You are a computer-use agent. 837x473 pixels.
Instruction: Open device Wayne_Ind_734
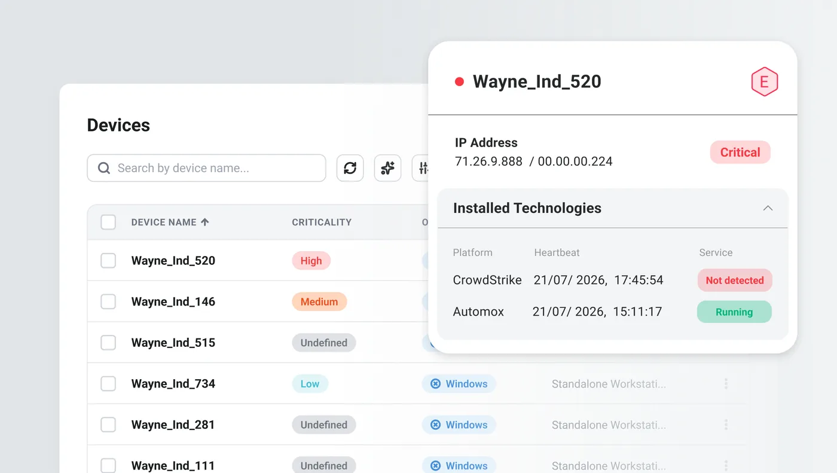(173, 384)
